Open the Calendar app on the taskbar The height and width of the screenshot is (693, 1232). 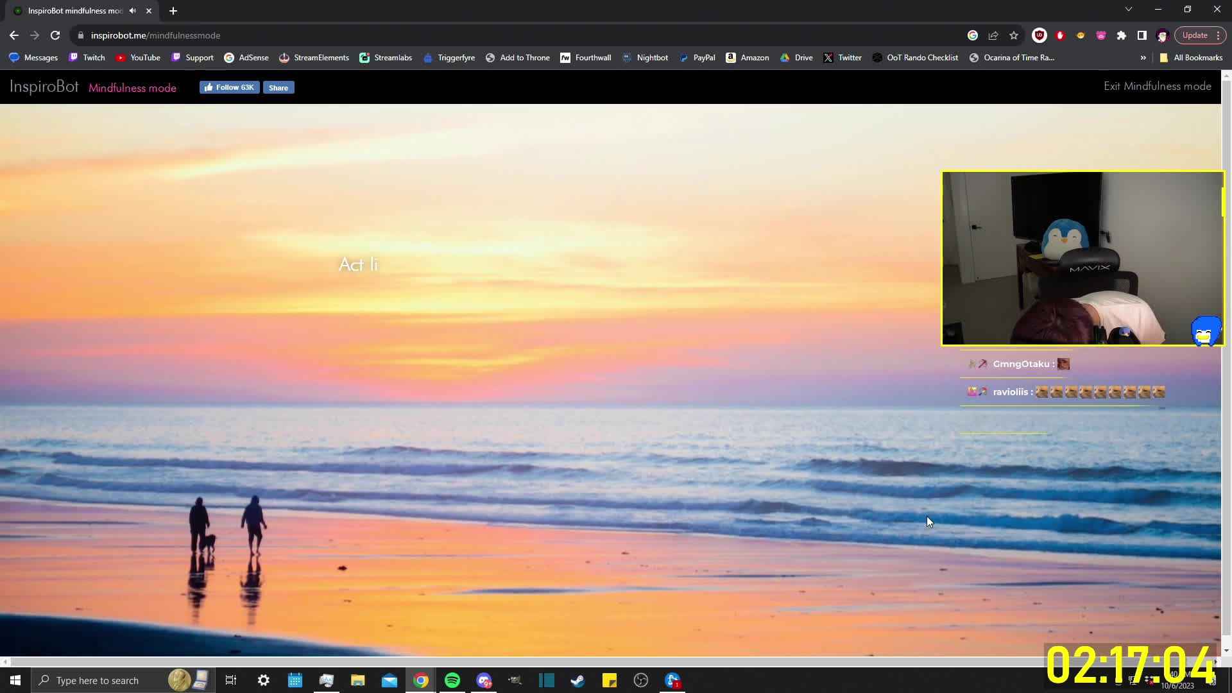(295, 680)
